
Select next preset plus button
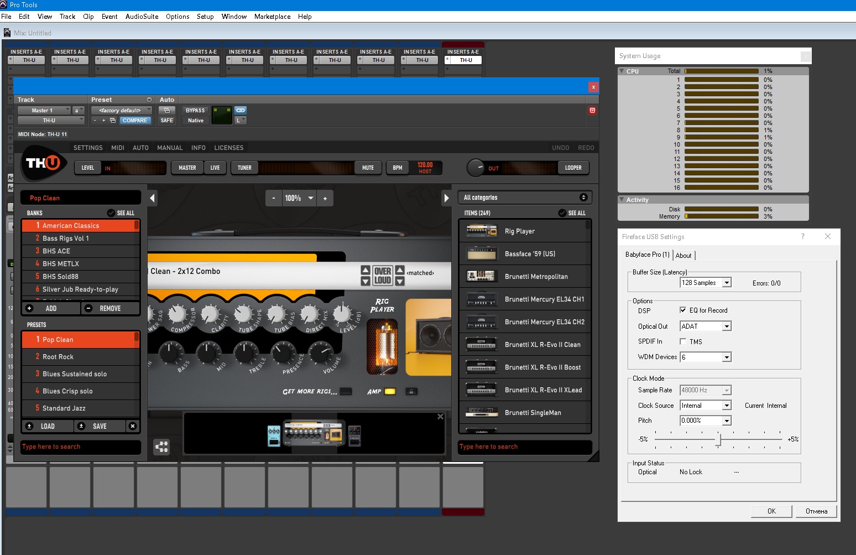[103, 120]
